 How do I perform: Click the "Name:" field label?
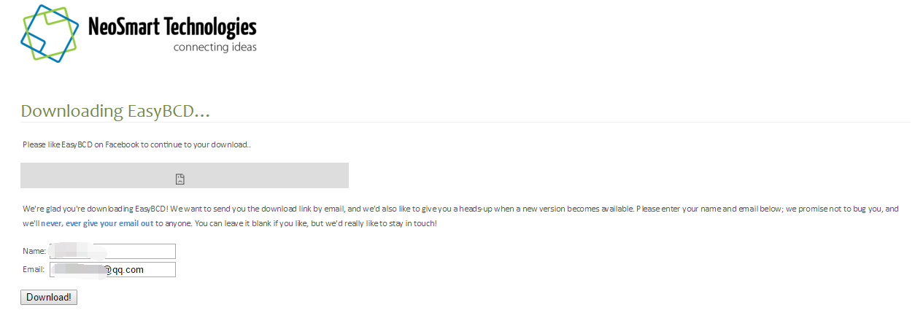(x=34, y=252)
